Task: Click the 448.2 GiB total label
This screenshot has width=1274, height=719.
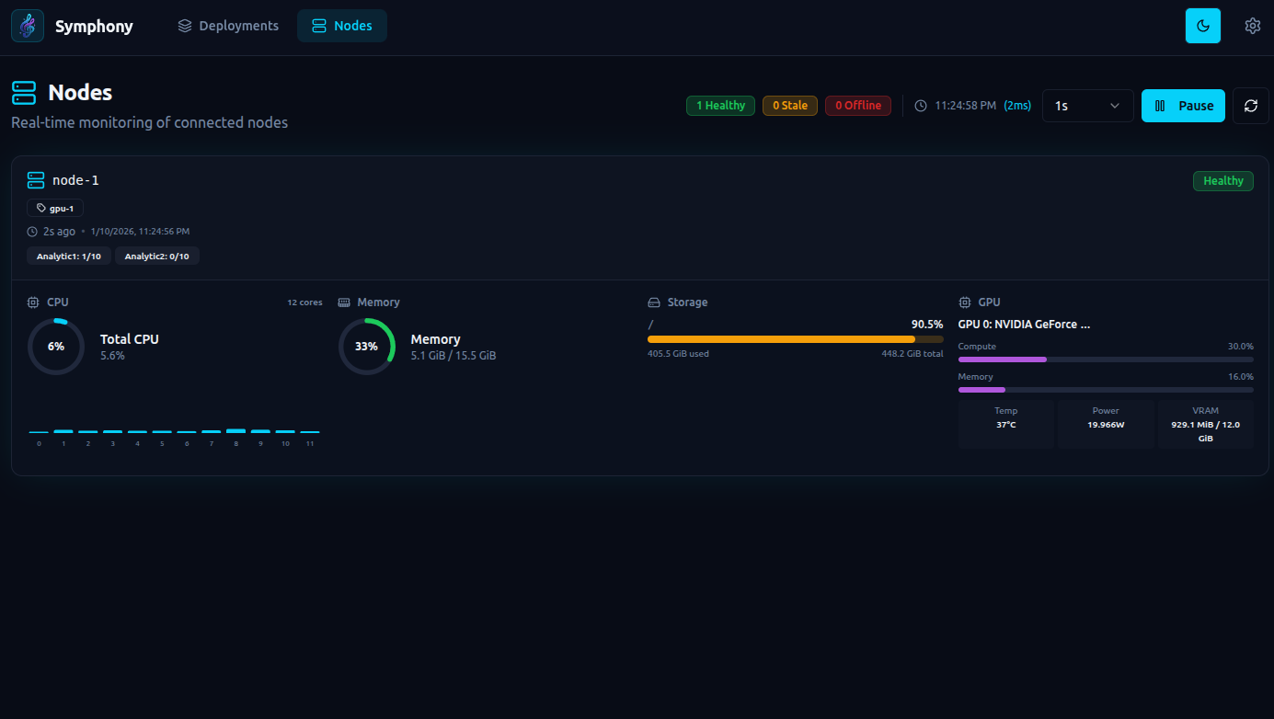Action: [x=912, y=354]
